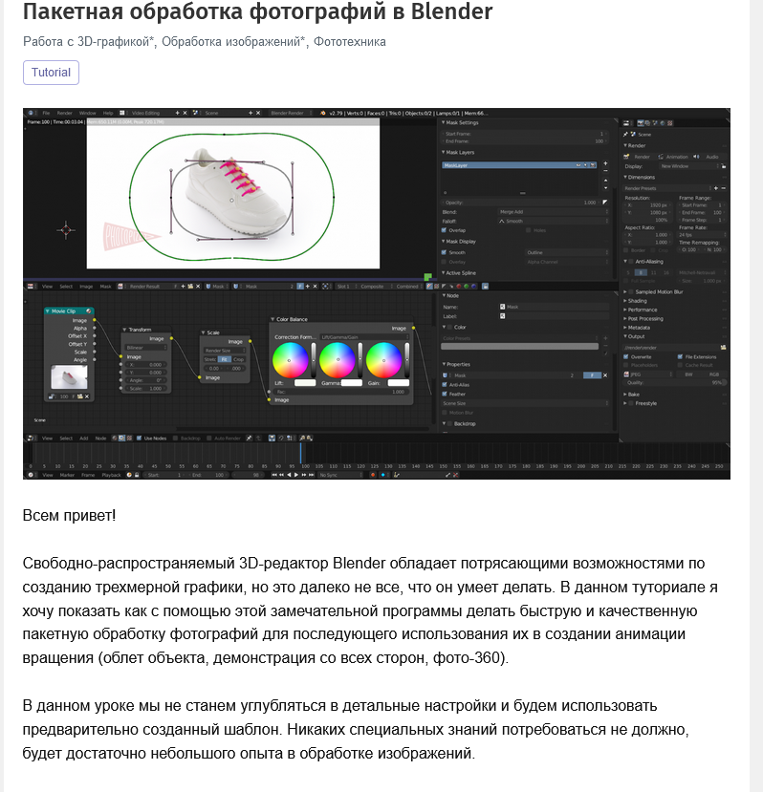The width and height of the screenshot is (763, 792).
Task: Click the Gamma color wheel in Color Balance
Action: 337,360
